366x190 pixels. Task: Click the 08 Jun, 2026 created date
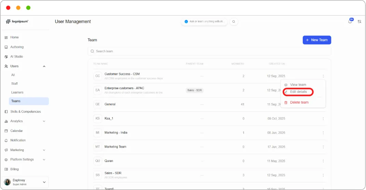276,133
